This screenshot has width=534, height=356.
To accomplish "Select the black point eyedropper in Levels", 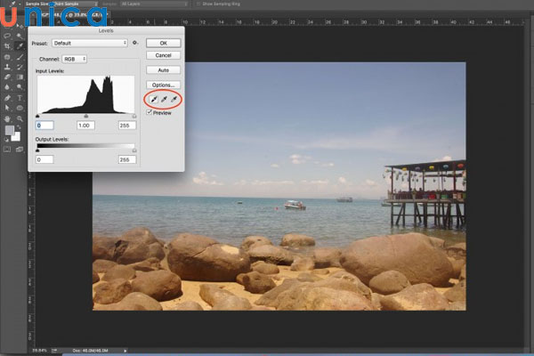I will click(x=153, y=99).
